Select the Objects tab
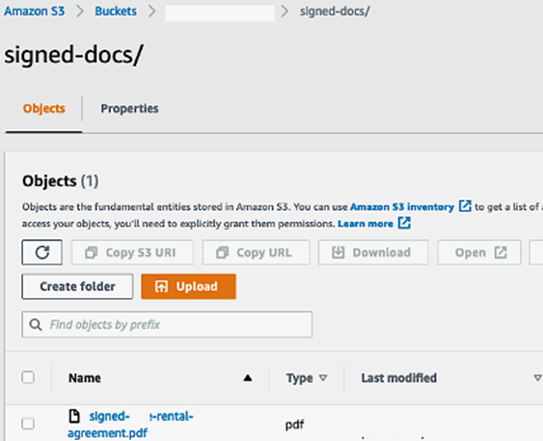Screen dimensions: 543x441 click(44, 108)
